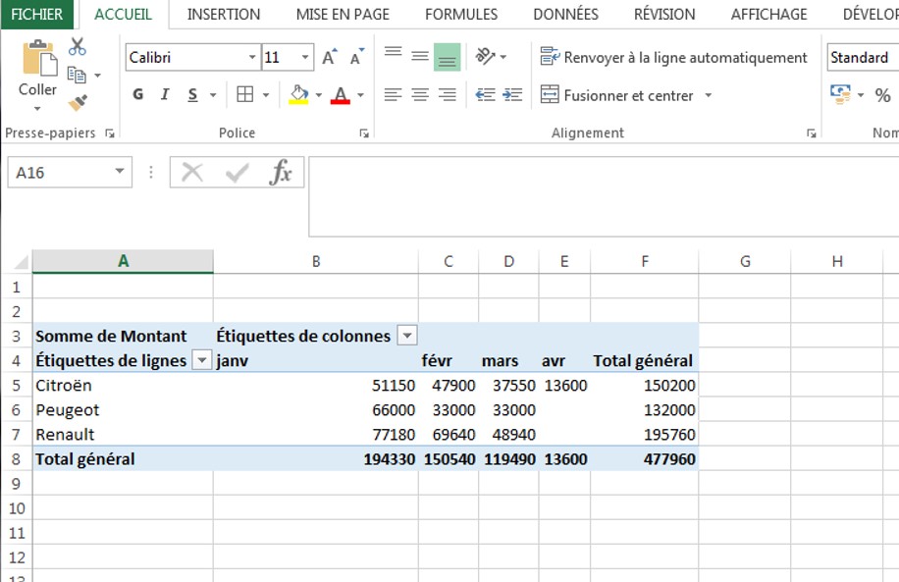Open the Standard number format dropdown
The width and height of the screenshot is (899, 582).
tap(863, 57)
